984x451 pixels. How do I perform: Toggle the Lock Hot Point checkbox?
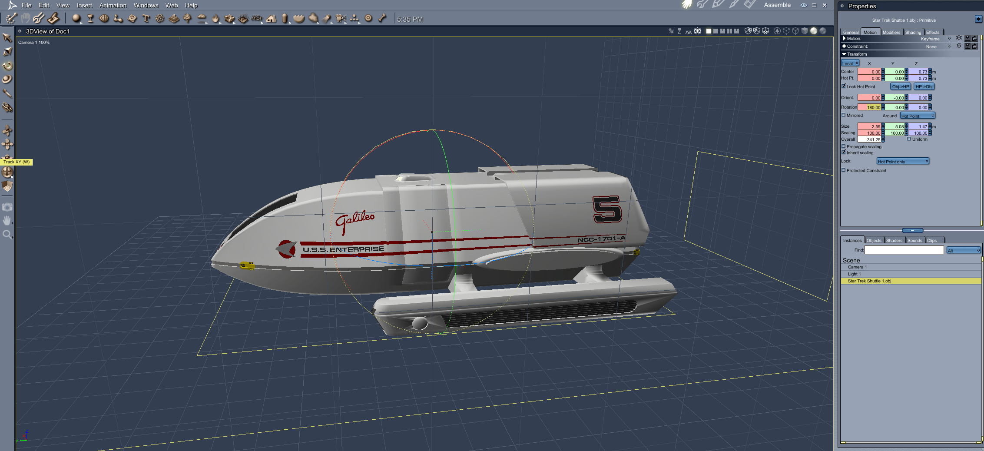coord(844,86)
